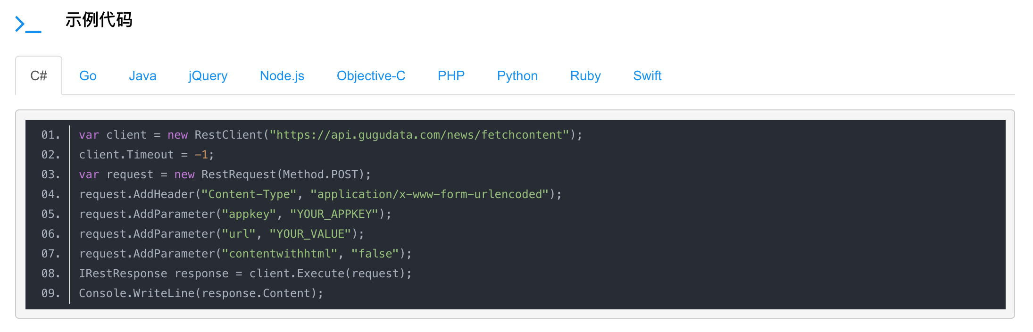Open the Java code sample tab
Screen dimensions: 1033x332
tap(142, 76)
